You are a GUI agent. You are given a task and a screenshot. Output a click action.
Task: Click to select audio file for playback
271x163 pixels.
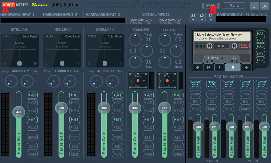tap(222, 36)
